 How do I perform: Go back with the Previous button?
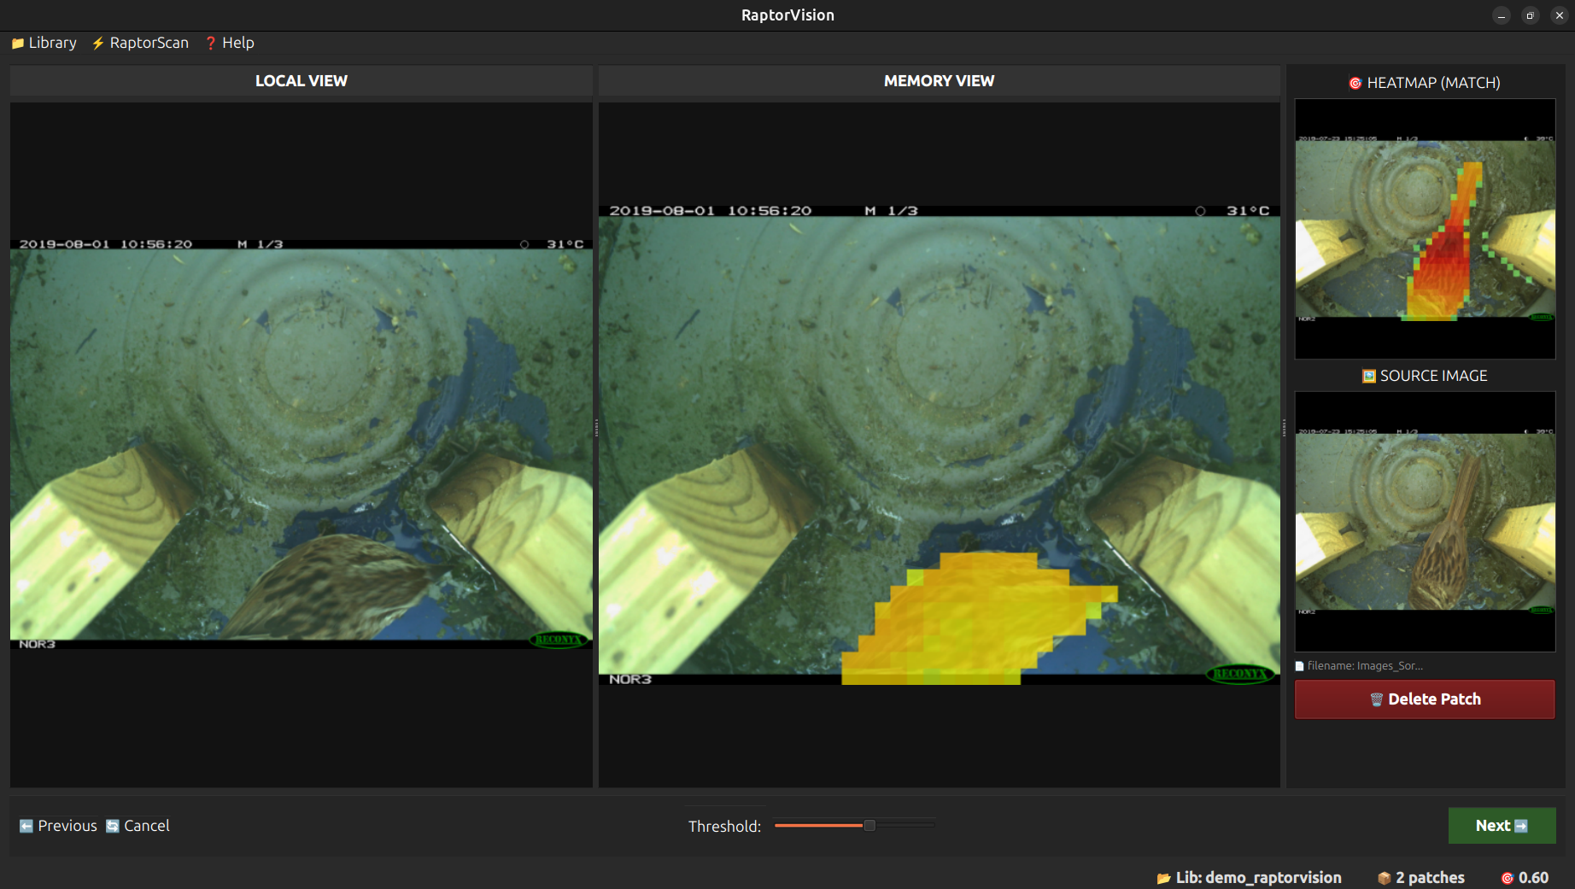point(58,826)
